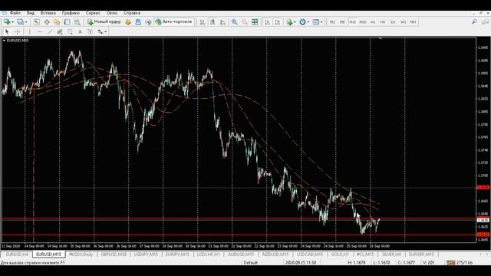Click the arrows objects tool icon
This screenshot has height=276, width=491.
coord(101,31)
